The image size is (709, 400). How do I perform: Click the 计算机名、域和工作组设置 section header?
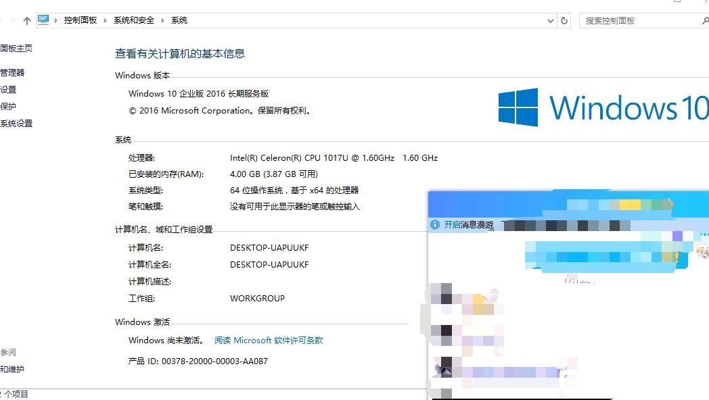[x=164, y=230]
